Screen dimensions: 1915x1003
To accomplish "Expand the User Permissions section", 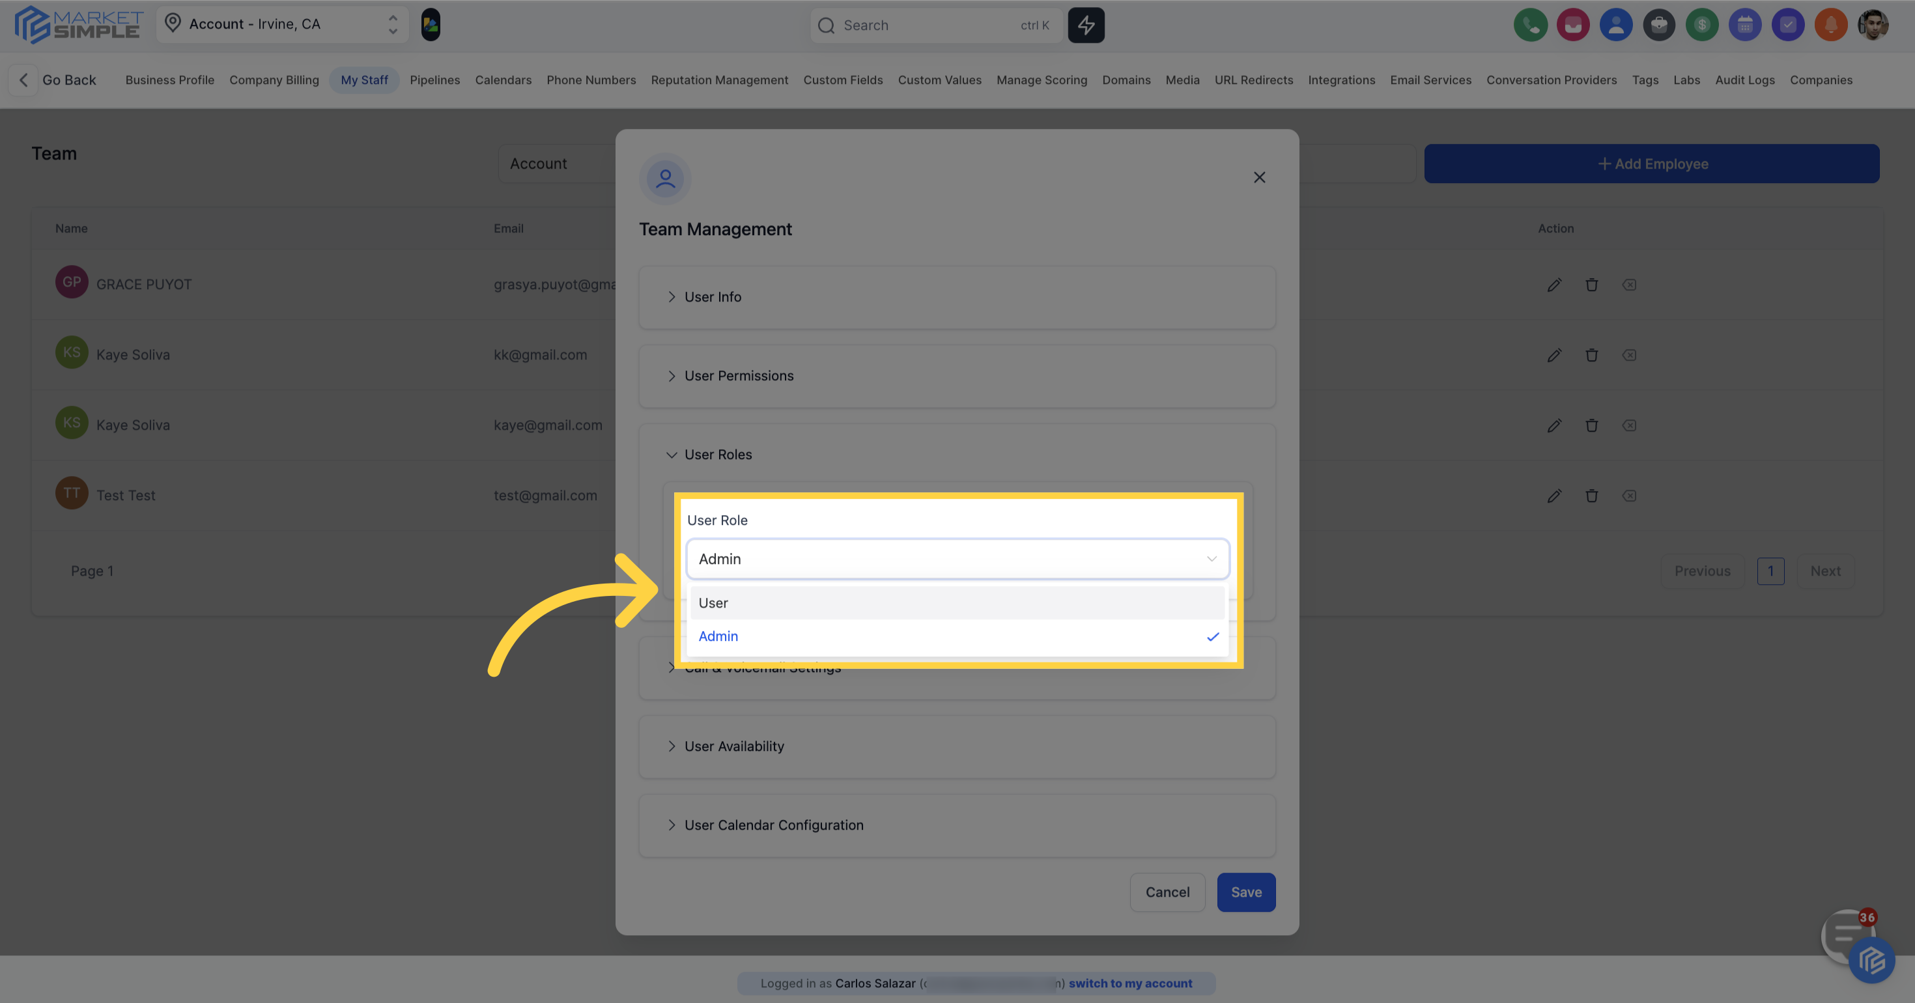I will pyautogui.click(x=738, y=376).
